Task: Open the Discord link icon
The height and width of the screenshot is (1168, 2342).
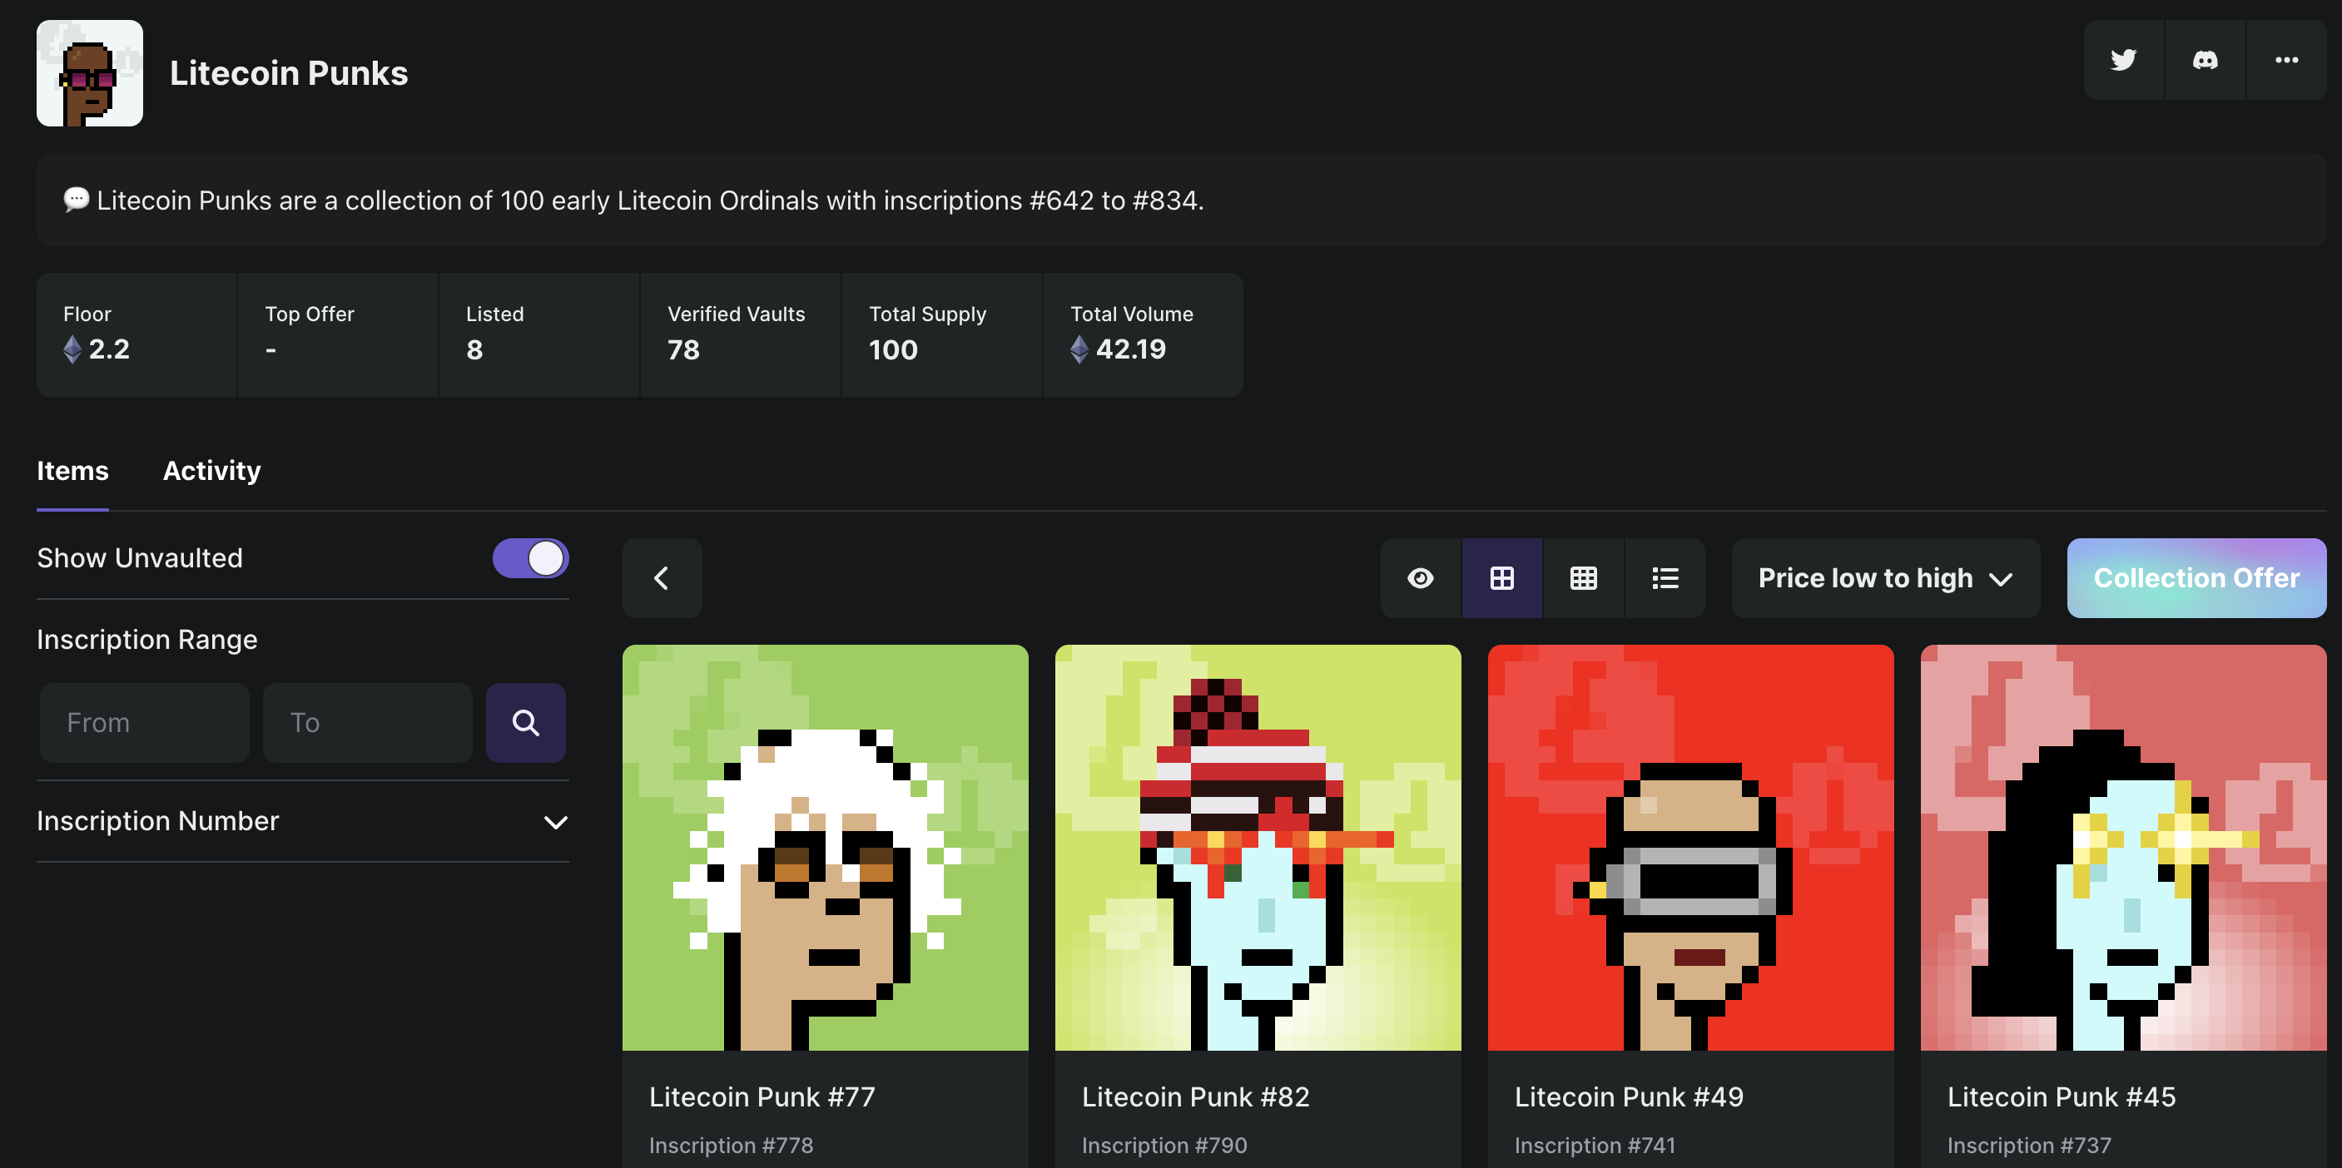Action: click(x=2205, y=60)
